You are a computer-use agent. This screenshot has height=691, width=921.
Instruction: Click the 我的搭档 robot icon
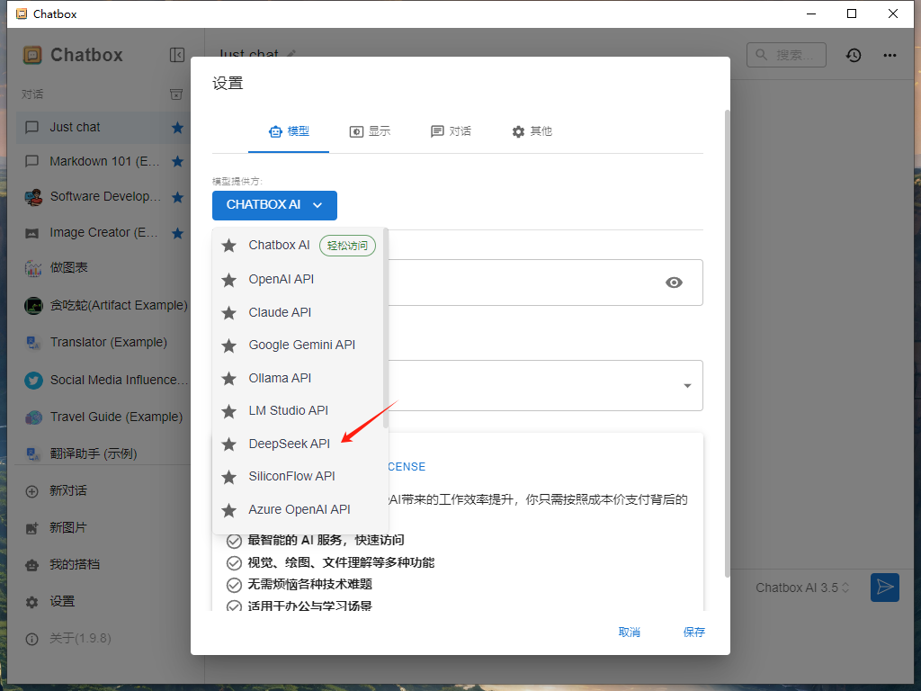(x=32, y=565)
